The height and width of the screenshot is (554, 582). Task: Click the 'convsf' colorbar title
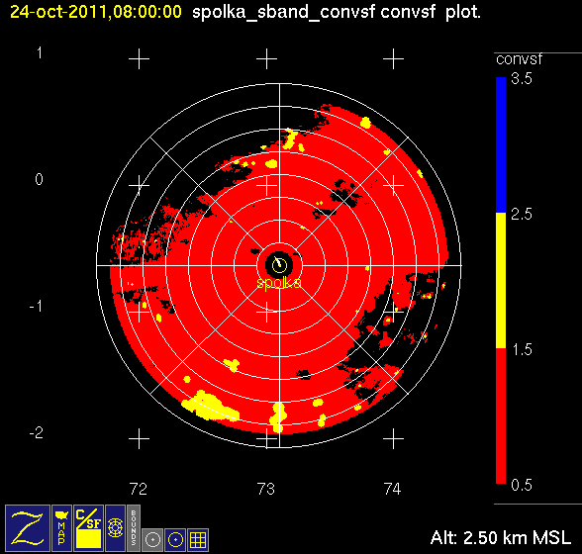(x=519, y=59)
